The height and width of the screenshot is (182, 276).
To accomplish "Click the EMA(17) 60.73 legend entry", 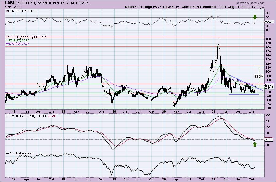I will pos(19,40).
